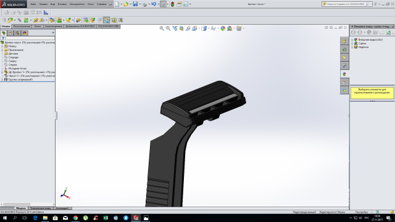The height and width of the screenshot is (222, 395).
Task: Click the green Linear Component Pattern icon
Action: tap(26, 20)
